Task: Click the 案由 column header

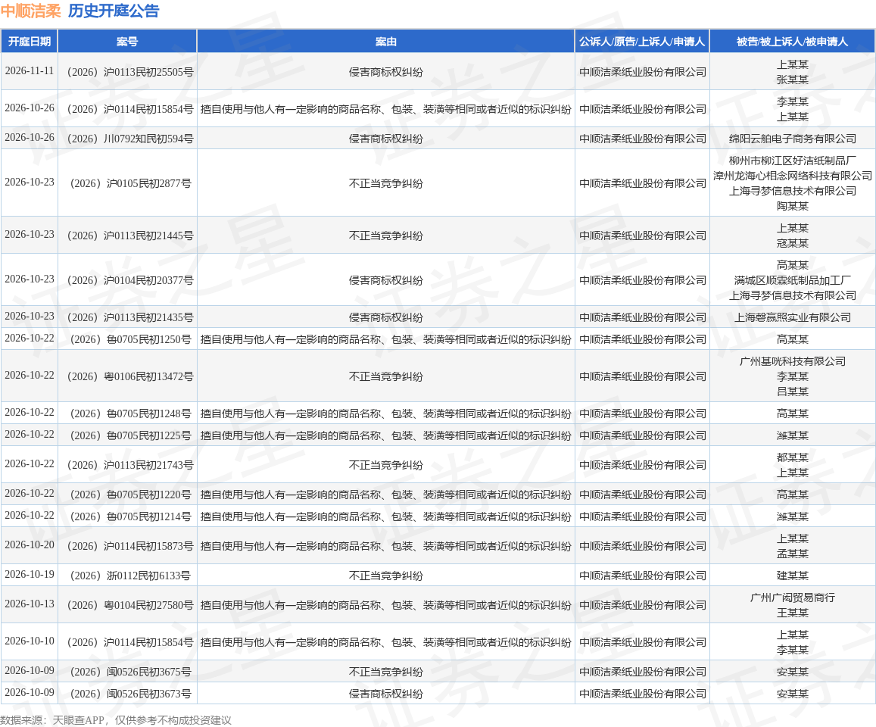Action: click(x=385, y=42)
